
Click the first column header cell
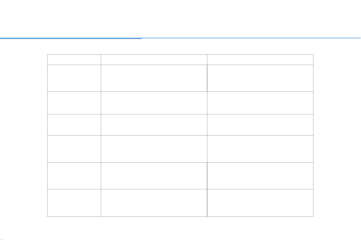[x=74, y=60]
